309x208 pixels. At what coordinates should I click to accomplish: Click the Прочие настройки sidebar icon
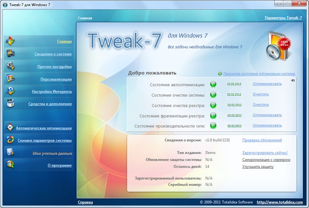pyautogui.click(x=11, y=66)
